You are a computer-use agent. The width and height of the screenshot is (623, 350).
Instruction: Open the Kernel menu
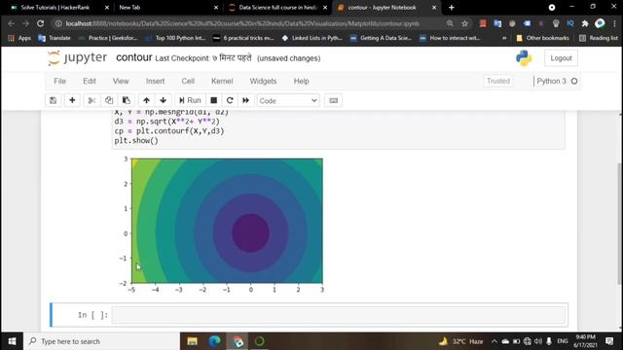pos(222,81)
